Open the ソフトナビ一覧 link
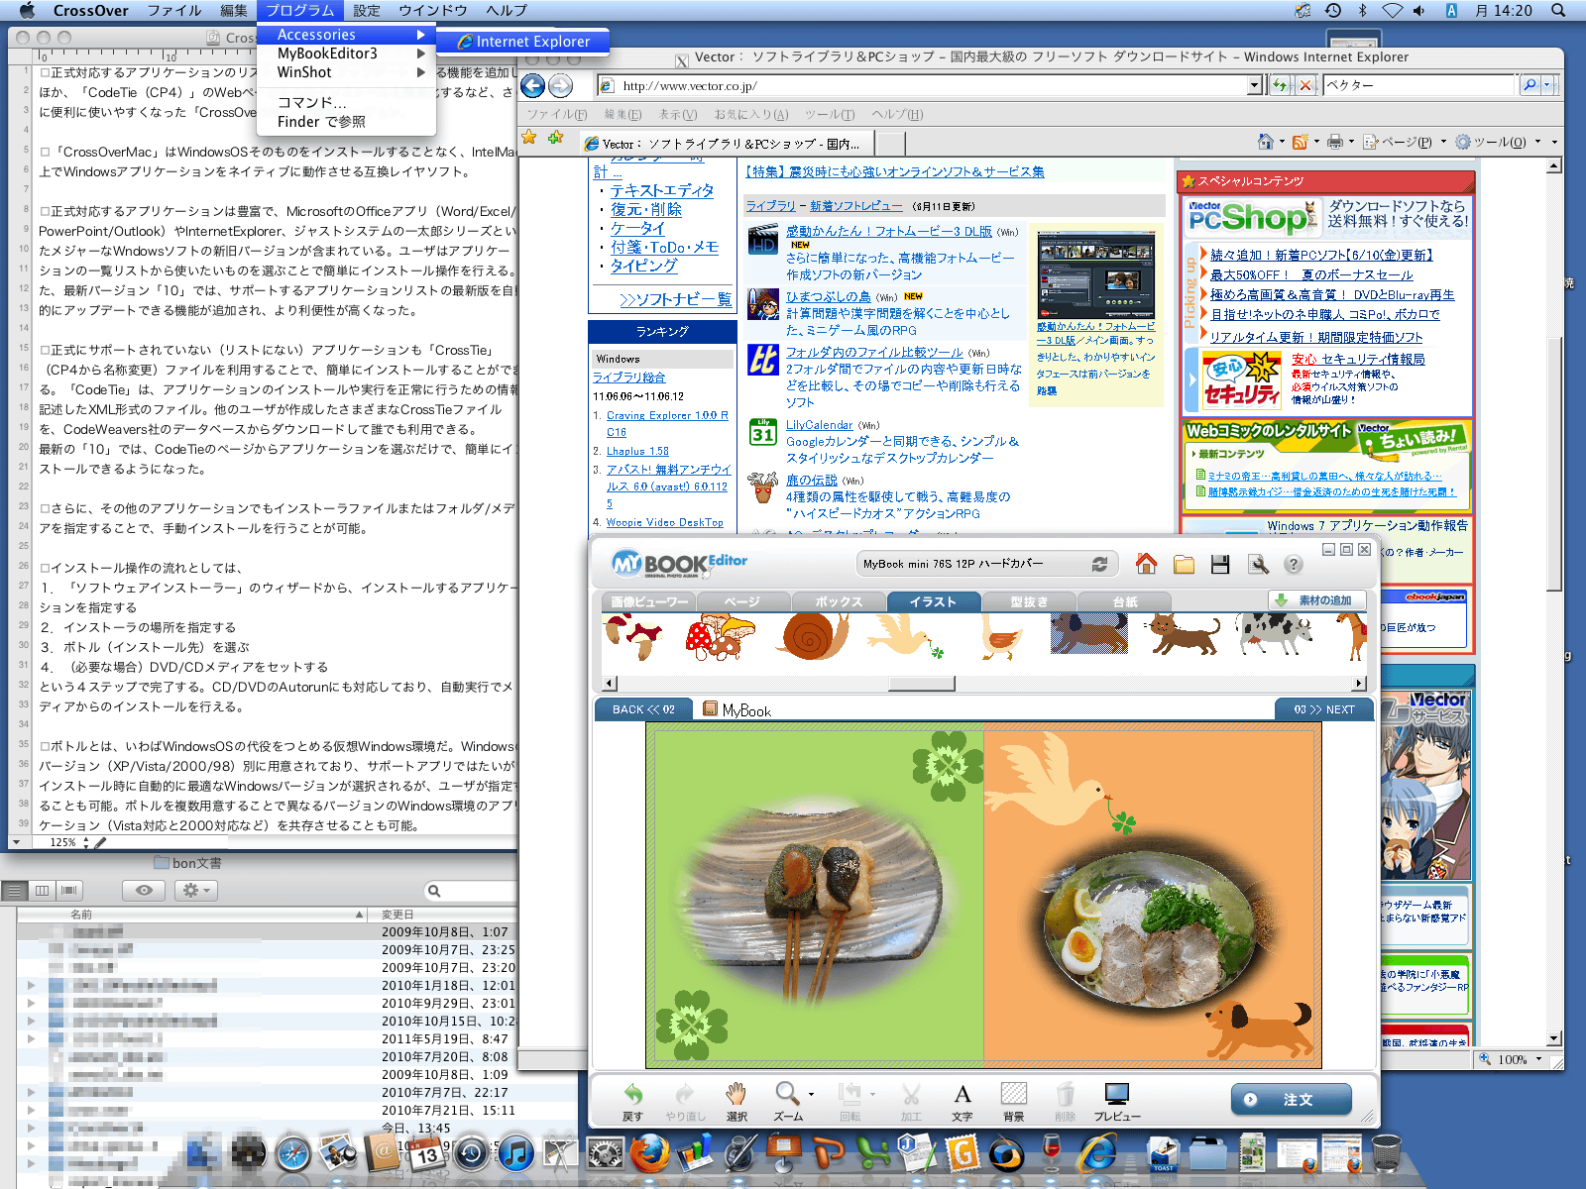This screenshot has width=1586, height=1189. 675,299
